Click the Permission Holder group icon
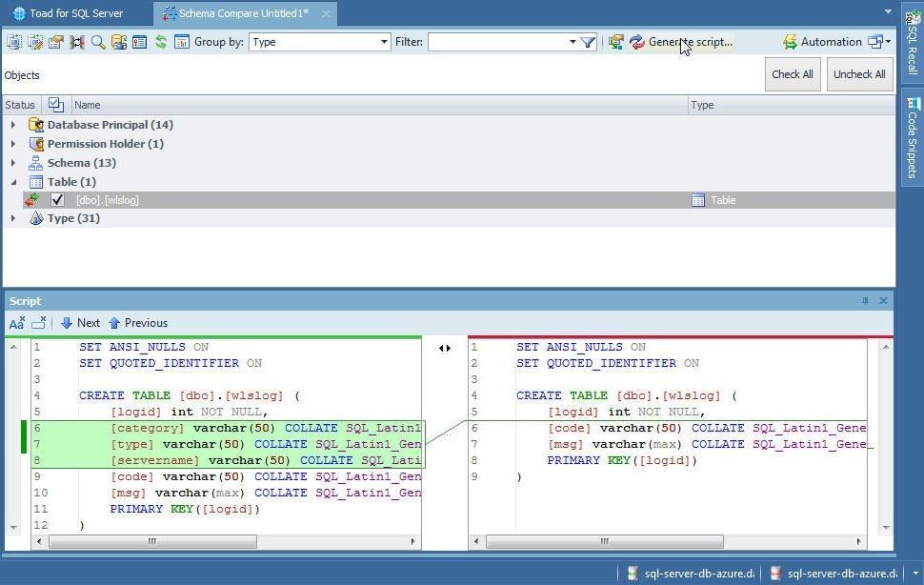924x585 pixels. 36,144
